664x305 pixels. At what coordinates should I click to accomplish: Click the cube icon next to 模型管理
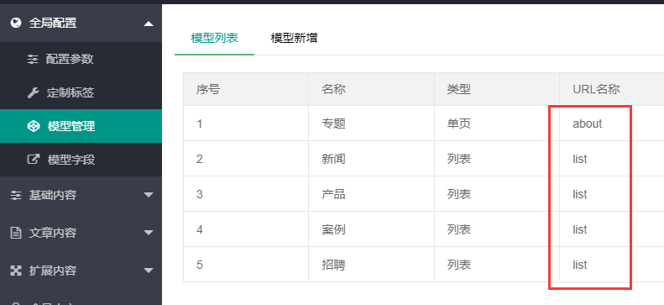point(34,126)
